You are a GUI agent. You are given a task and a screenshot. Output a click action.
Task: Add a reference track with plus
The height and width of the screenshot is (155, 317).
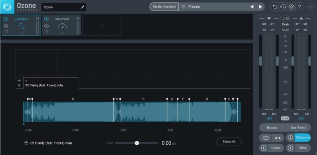[19, 81]
